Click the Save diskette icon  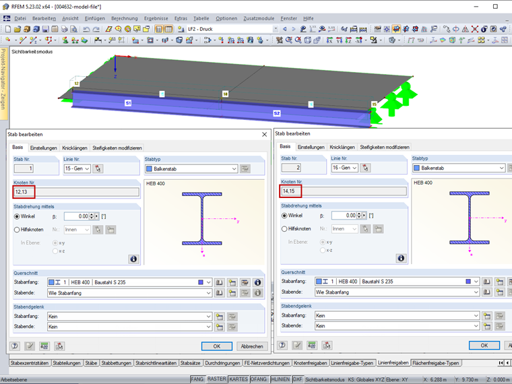click(x=45, y=29)
